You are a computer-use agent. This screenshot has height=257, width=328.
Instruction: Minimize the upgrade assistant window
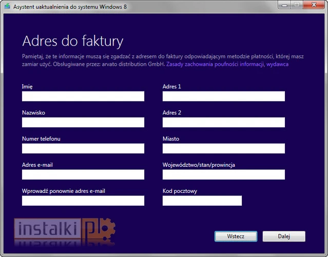click(283, 6)
